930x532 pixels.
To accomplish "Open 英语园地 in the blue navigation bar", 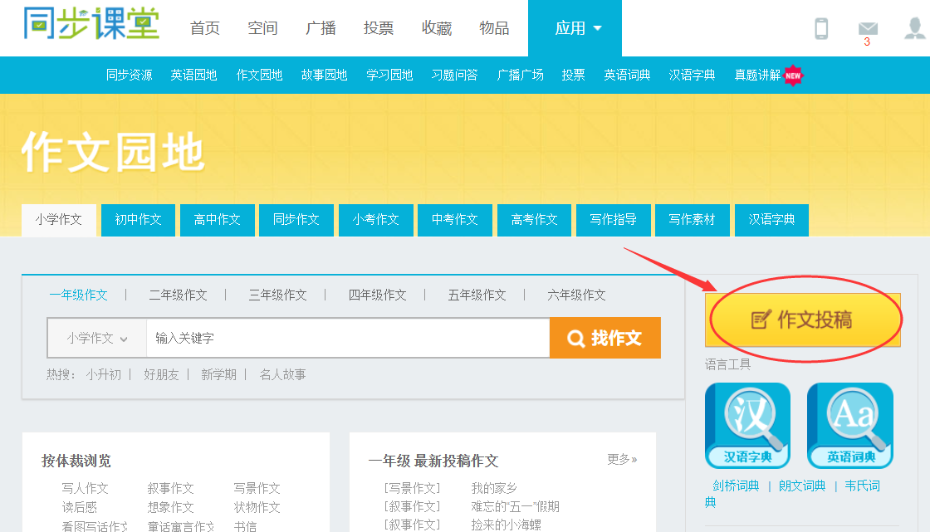I will point(193,75).
